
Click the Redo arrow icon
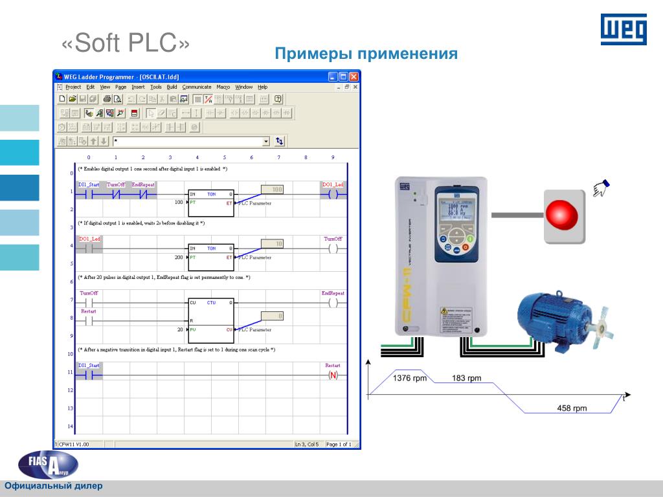142,99
